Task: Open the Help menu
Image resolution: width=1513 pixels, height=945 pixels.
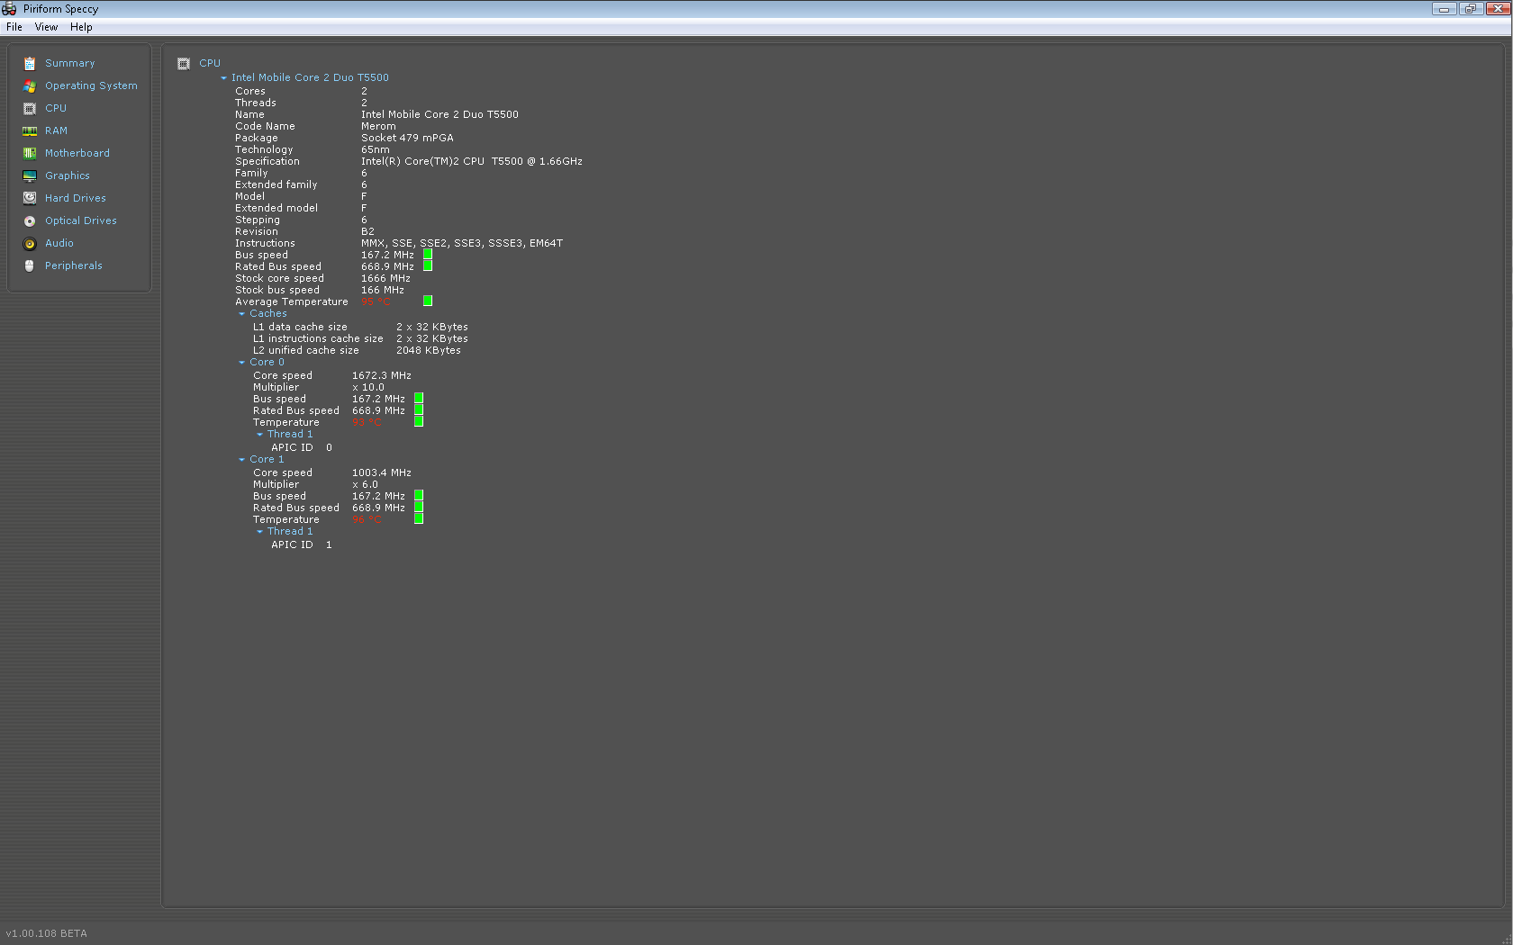Action: 81,27
